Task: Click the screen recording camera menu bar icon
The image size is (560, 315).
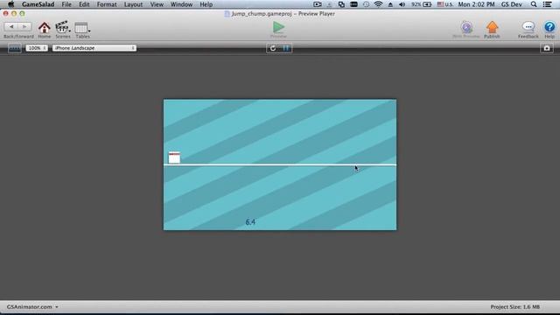Action: pyautogui.click(x=317, y=4)
